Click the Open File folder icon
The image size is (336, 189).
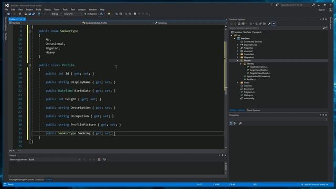pos(26,14)
